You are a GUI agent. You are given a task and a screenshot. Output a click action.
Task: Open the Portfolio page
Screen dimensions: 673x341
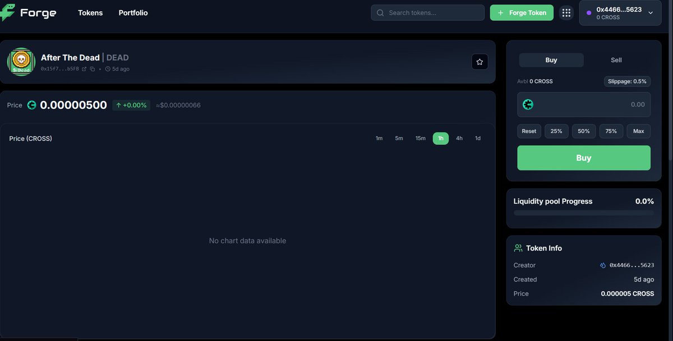click(x=133, y=13)
